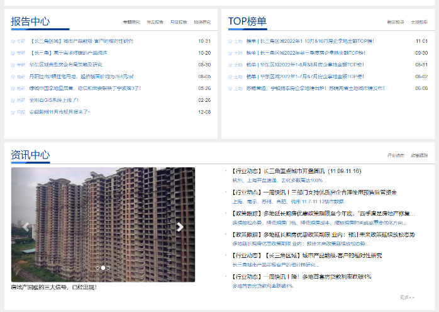This screenshot has width=439, height=312.
Task: Select the 政策跟踪 tab in 资讯中心
Action: click(x=419, y=155)
